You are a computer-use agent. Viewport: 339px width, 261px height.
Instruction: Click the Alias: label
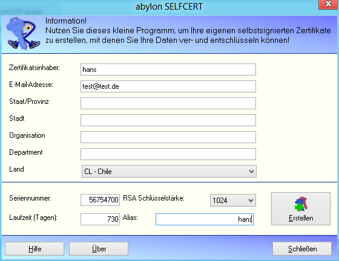(130, 217)
